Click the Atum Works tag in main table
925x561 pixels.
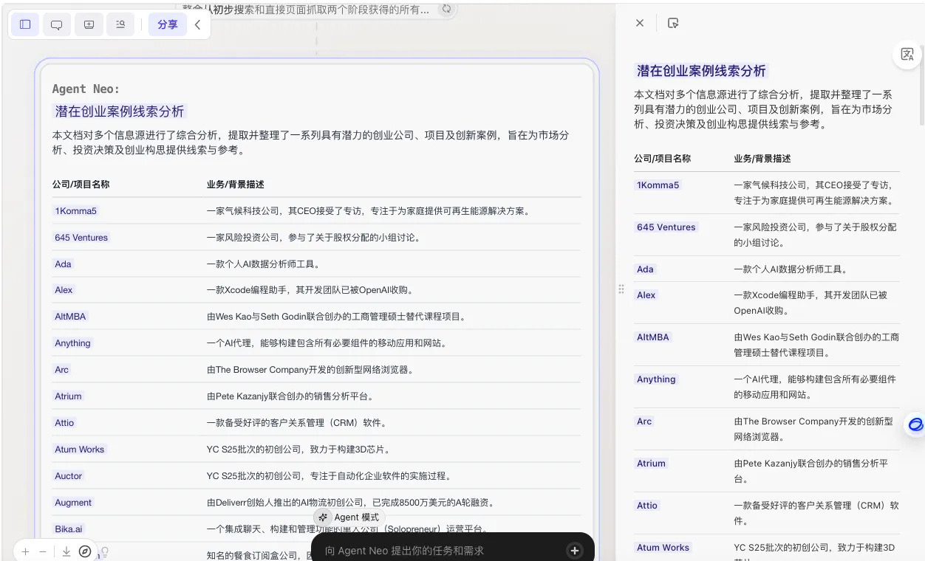click(80, 450)
